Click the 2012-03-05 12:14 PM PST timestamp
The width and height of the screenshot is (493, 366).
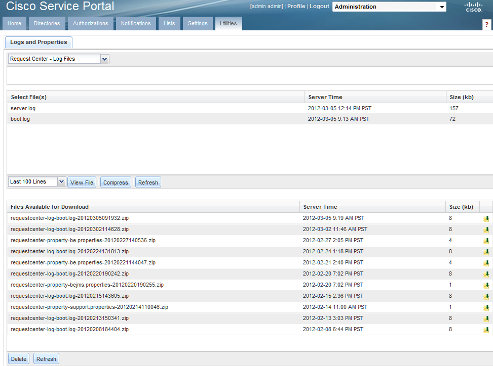coord(339,108)
